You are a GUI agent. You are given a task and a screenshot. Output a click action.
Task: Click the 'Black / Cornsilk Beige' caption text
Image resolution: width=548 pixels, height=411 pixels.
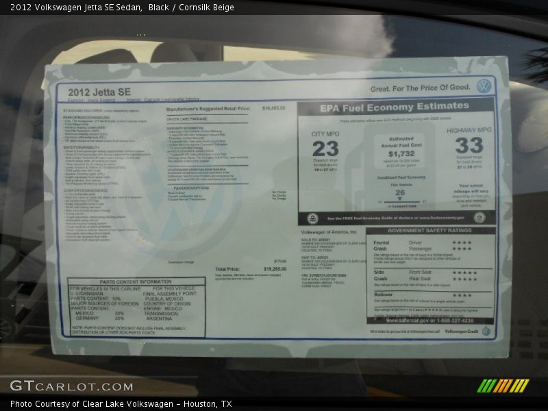click(191, 8)
